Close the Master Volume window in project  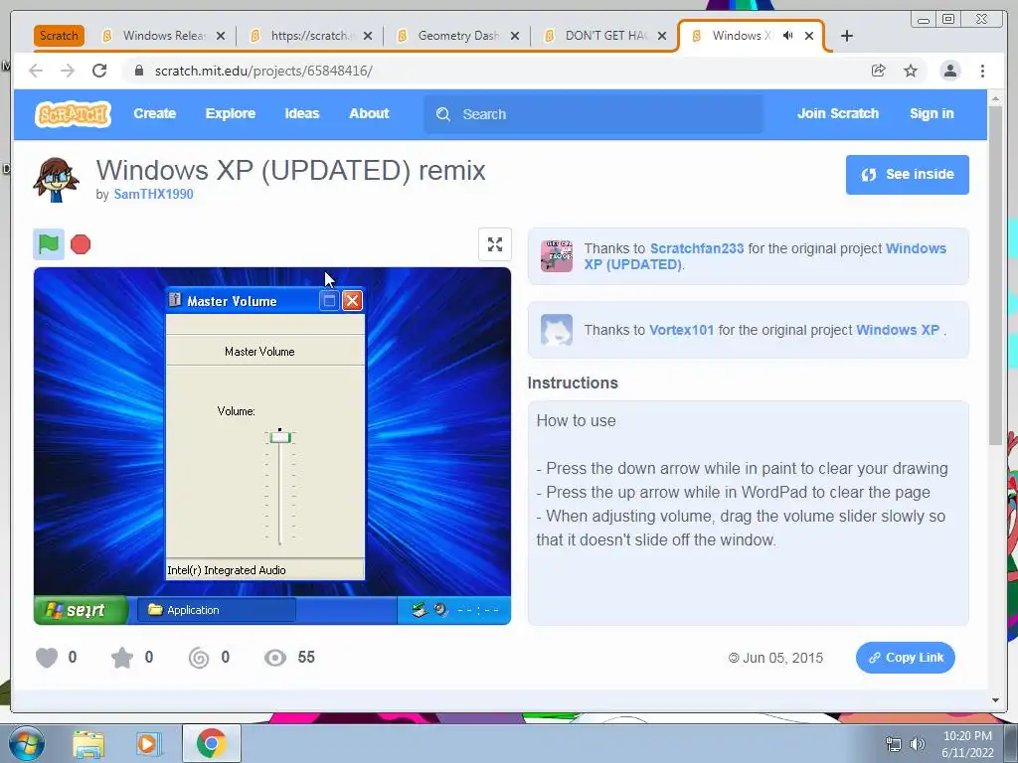coord(352,300)
